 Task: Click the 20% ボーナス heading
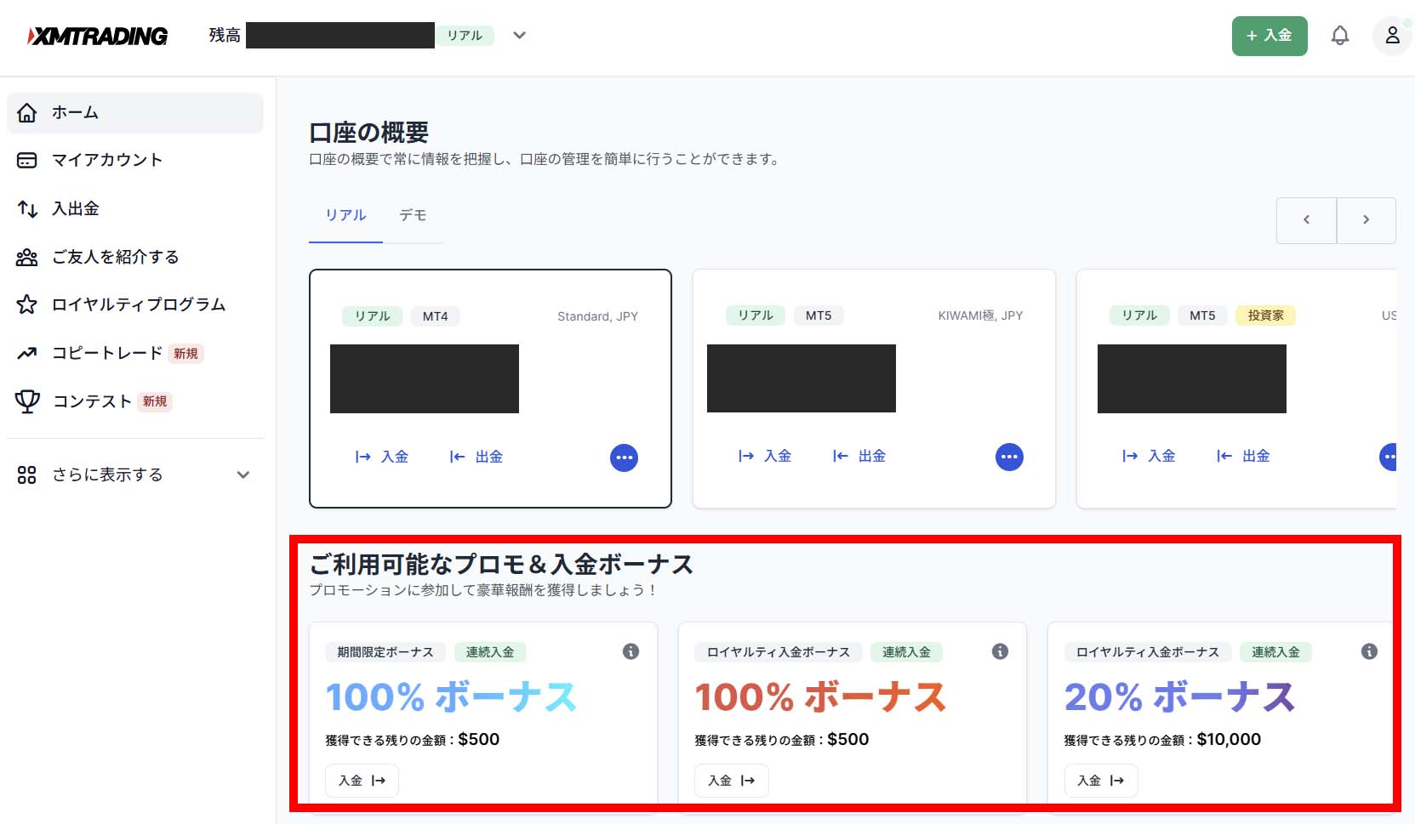coord(1179,697)
